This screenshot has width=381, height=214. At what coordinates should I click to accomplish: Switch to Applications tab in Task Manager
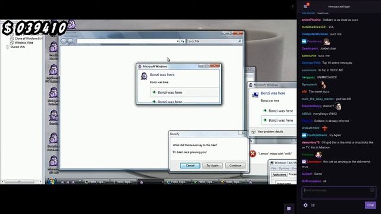click(279, 174)
